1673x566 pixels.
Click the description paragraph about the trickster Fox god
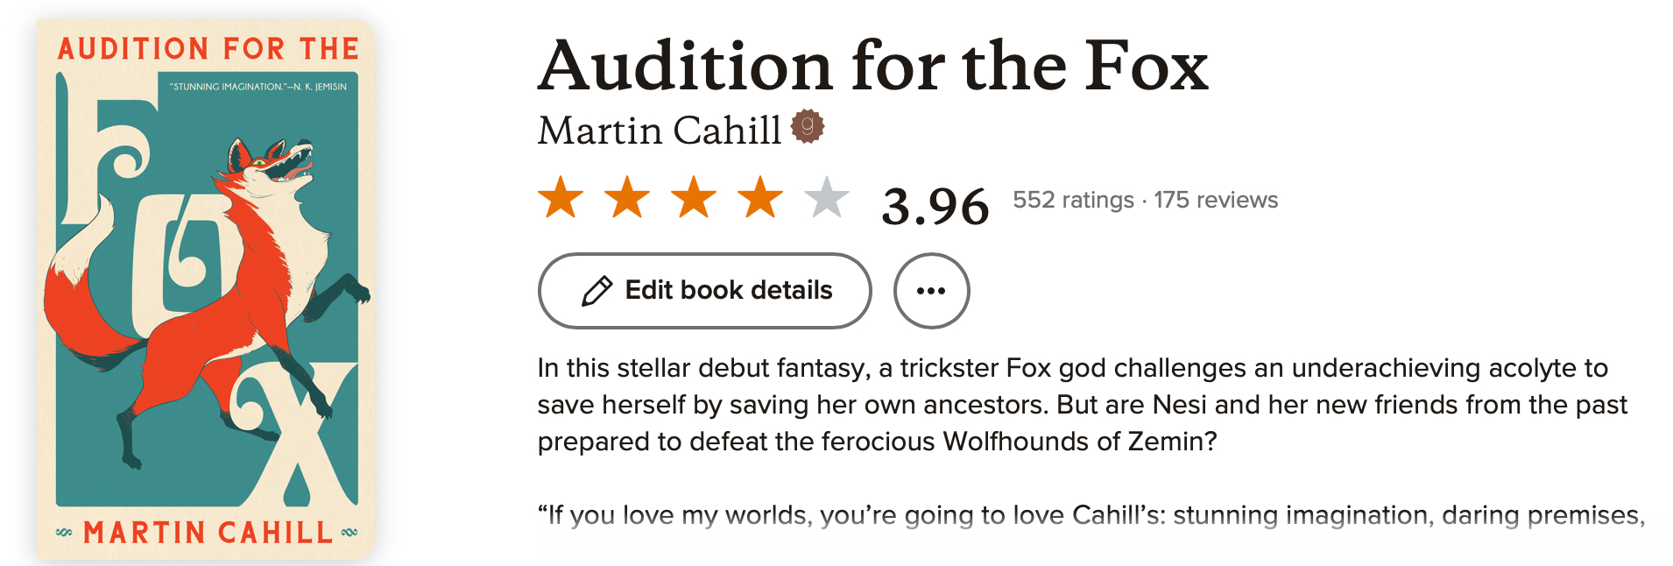(1082, 404)
